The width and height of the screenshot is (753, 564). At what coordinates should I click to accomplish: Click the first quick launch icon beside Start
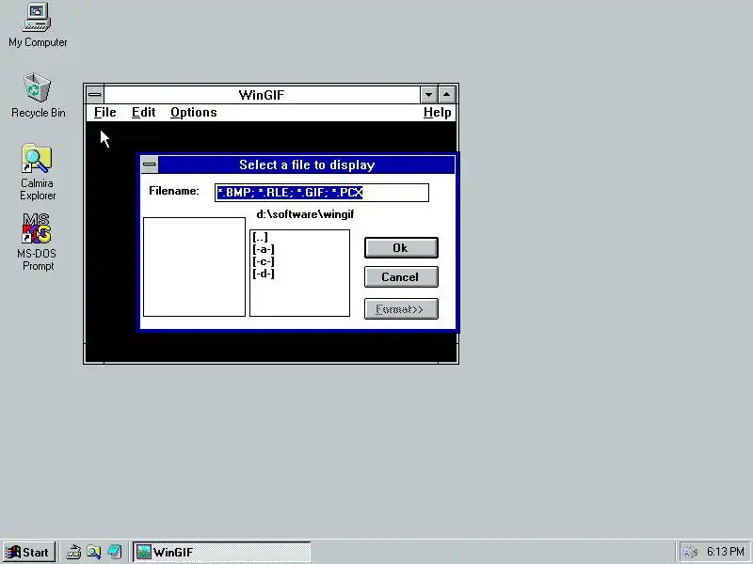[73, 552]
